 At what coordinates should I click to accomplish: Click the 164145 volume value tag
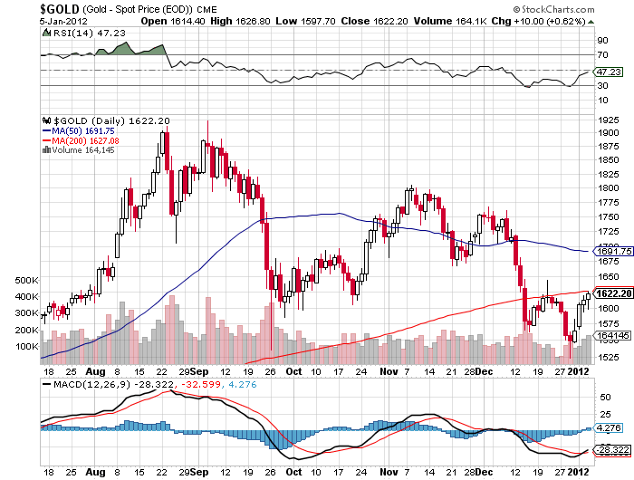pos(611,337)
